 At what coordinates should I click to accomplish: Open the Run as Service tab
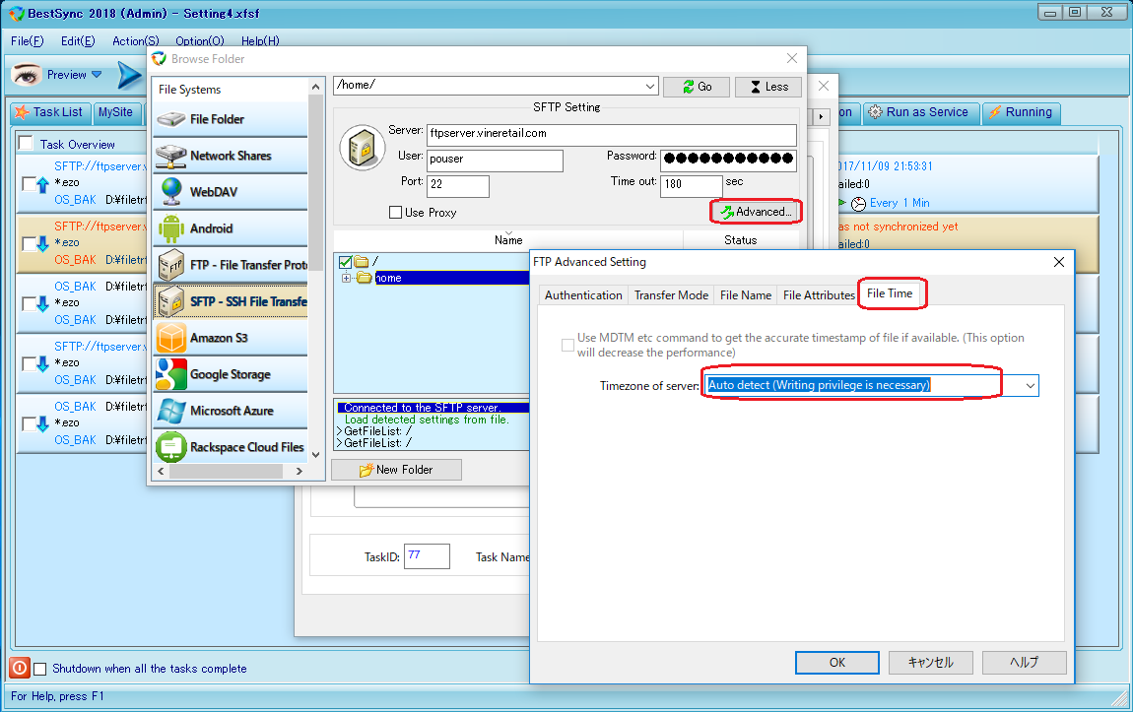coord(920,112)
